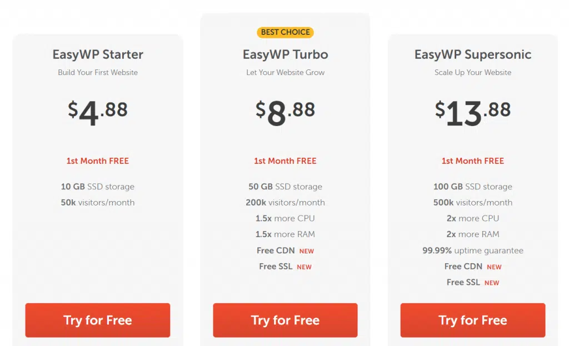This screenshot has height=346, width=569.
Task: Click the EasyWP Starter plan title
Action: [x=98, y=54]
